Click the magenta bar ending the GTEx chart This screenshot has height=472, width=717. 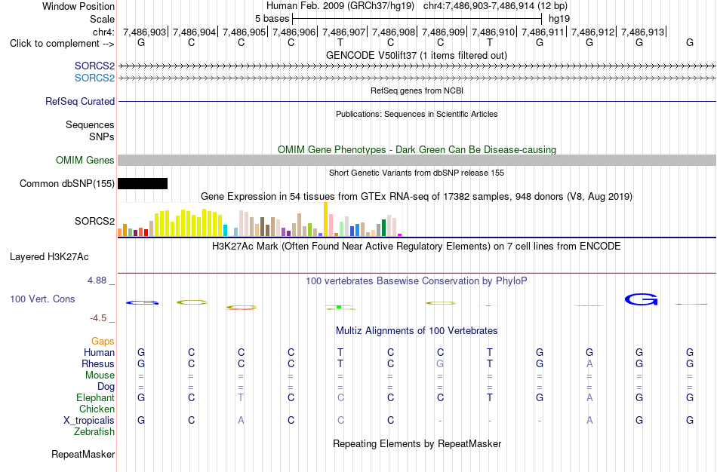pyautogui.click(x=400, y=234)
